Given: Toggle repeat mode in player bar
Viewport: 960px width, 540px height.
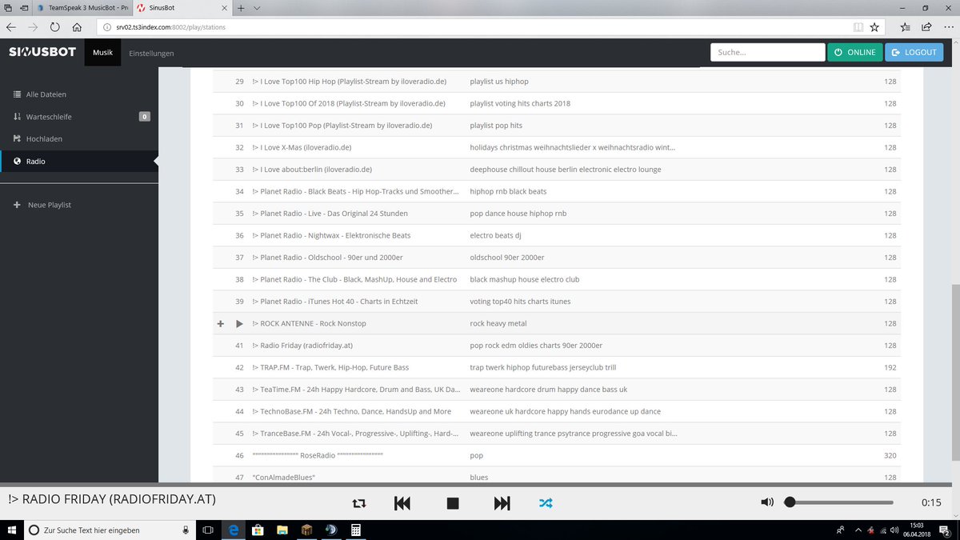Looking at the screenshot, I should 359,503.
